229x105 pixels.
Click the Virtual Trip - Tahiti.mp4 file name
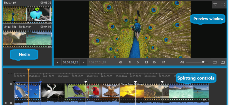click(x=17, y=27)
